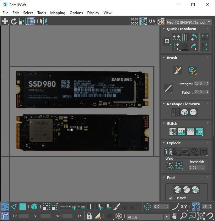The width and height of the screenshot is (215, 221).
Task: Click Space Vertically icon
Action: [205, 47]
